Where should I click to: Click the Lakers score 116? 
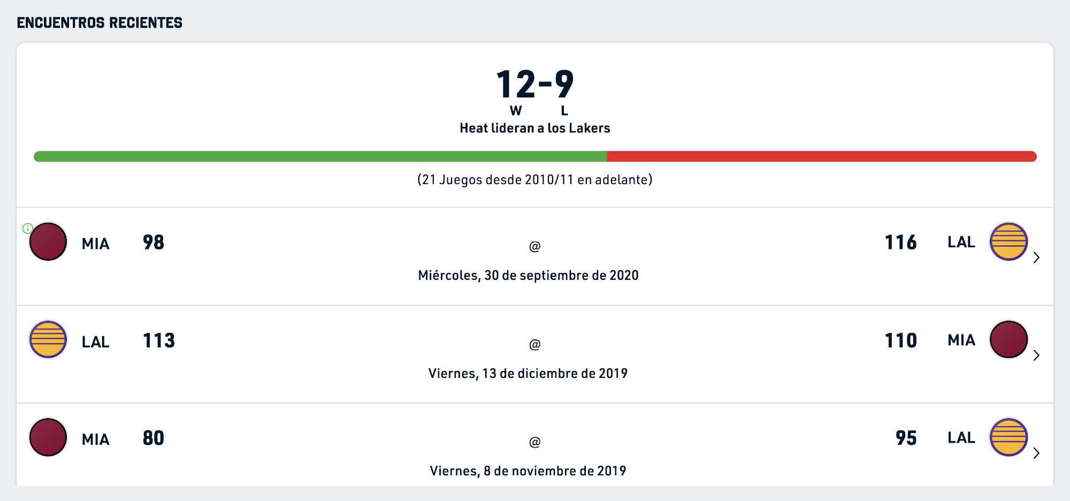click(x=901, y=242)
